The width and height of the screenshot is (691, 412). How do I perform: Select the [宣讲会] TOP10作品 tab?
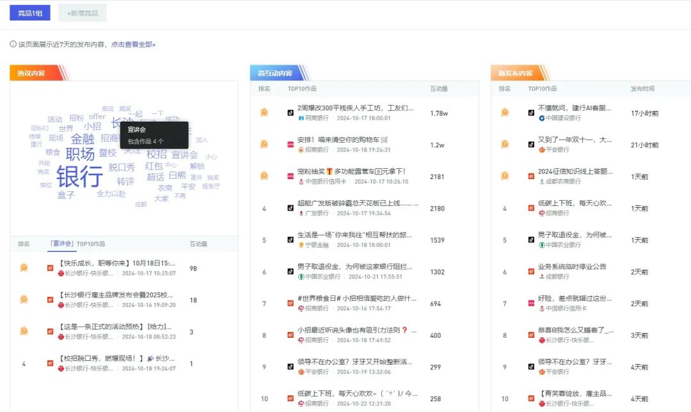tap(77, 244)
